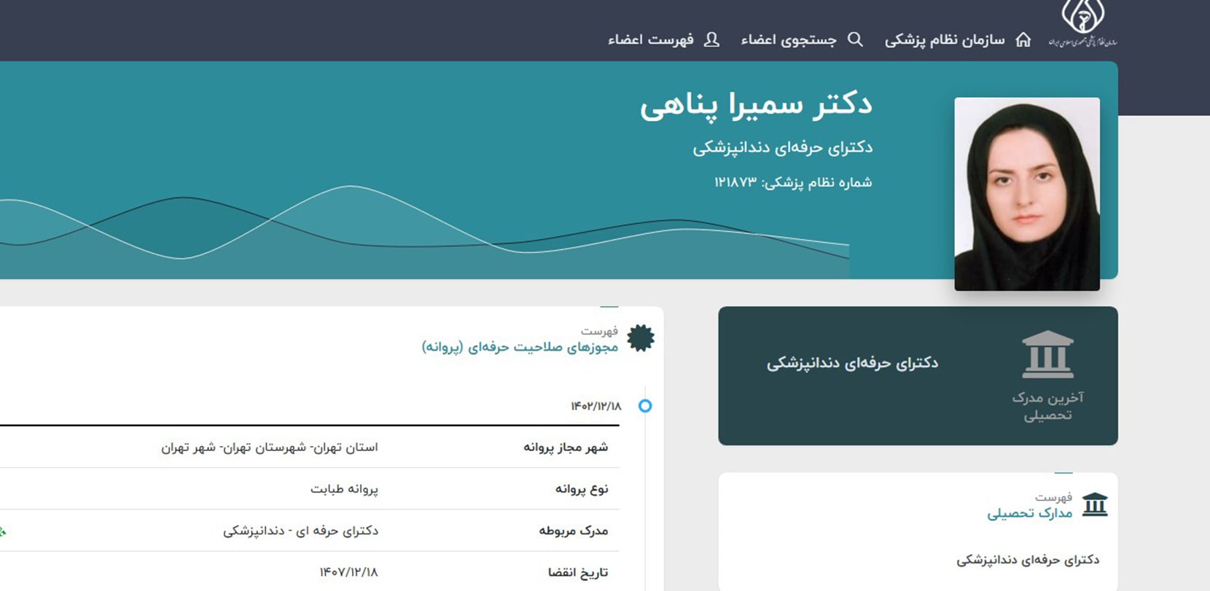The width and height of the screenshot is (1210, 591).
Task: Click the magnifier icon next to جستجوی اعضاء
Action: [856, 39]
